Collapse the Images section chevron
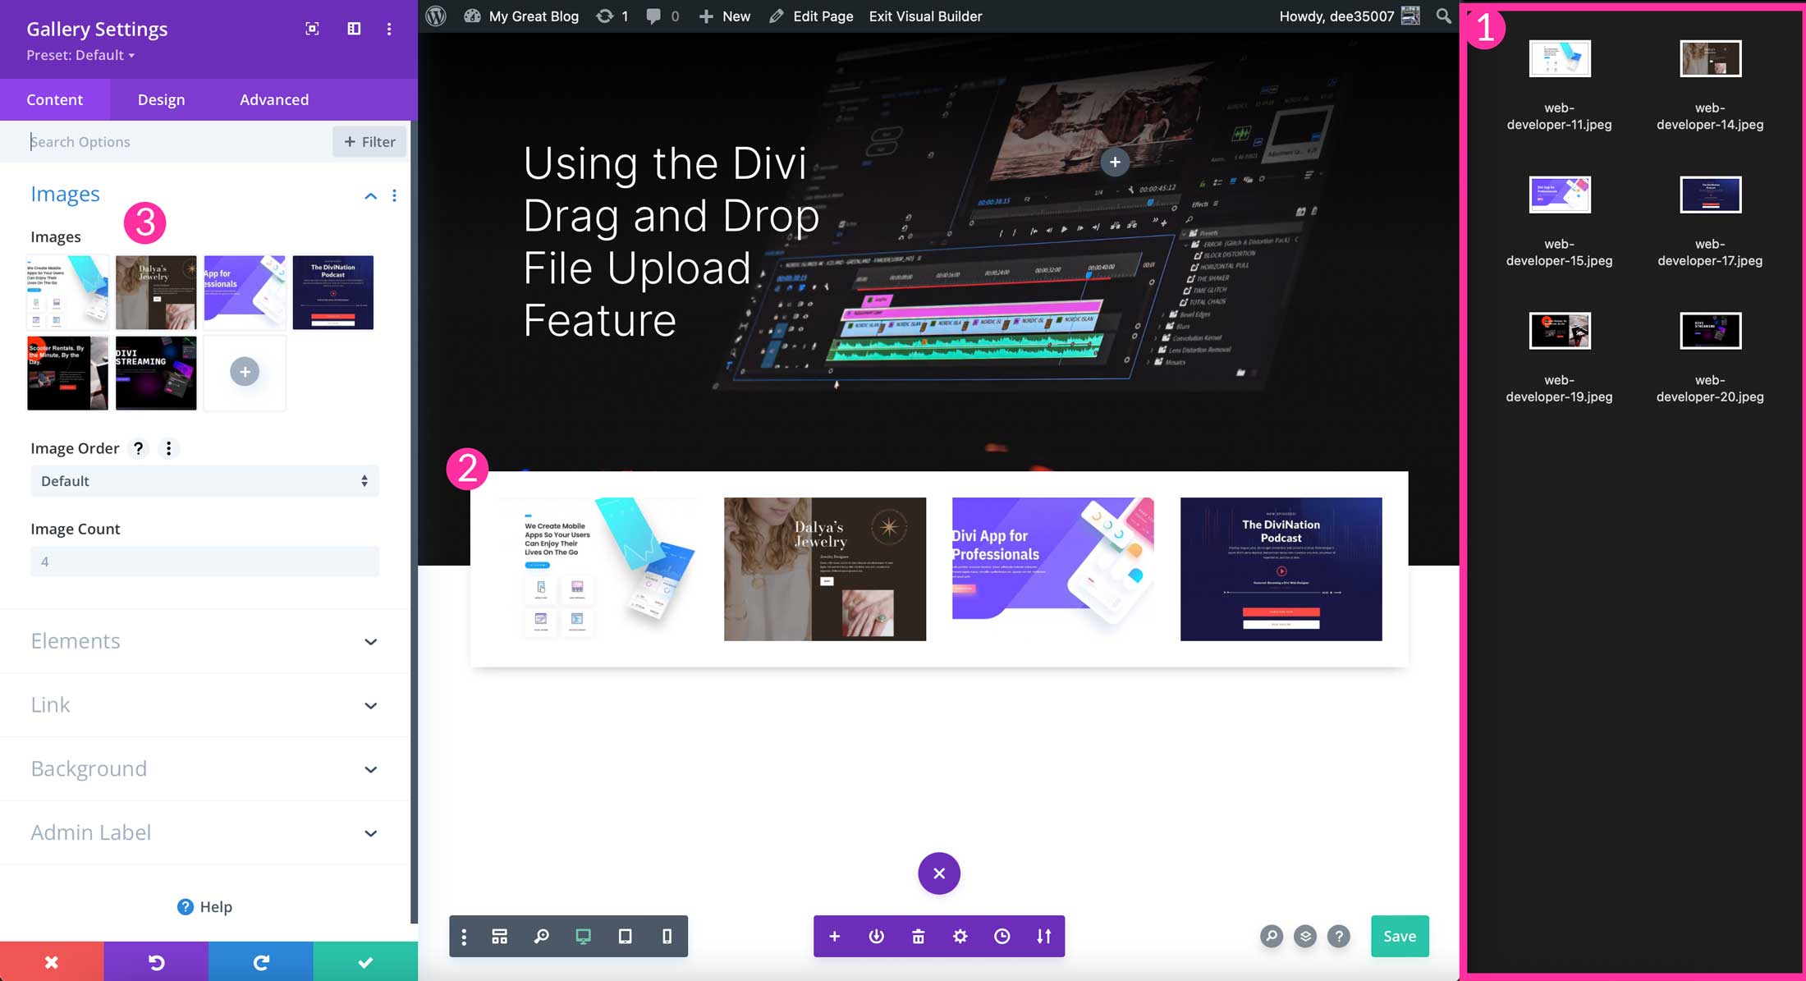Image resolution: width=1806 pixels, height=981 pixels. [370, 195]
